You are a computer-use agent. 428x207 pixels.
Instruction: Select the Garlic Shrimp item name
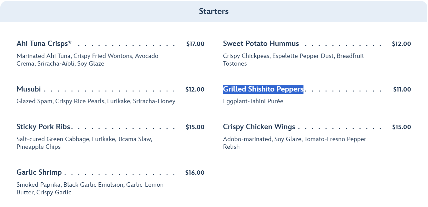click(39, 172)
